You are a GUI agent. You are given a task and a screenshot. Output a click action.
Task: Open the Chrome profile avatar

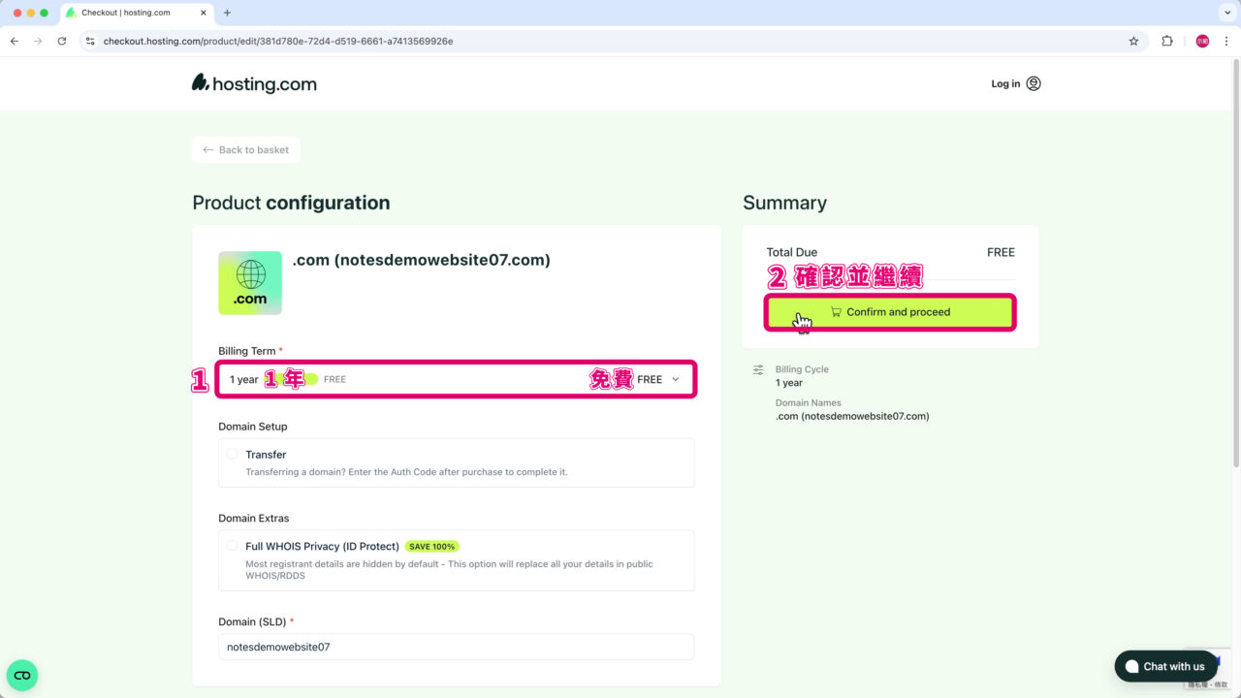1202,42
